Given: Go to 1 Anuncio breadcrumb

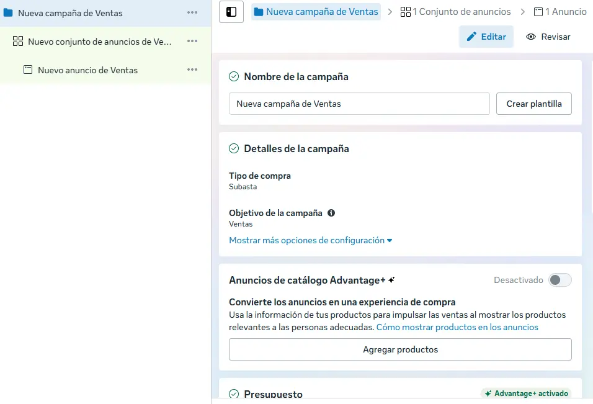Looking at the screenshot, I should pyautogui.click(x=560, y=12).
